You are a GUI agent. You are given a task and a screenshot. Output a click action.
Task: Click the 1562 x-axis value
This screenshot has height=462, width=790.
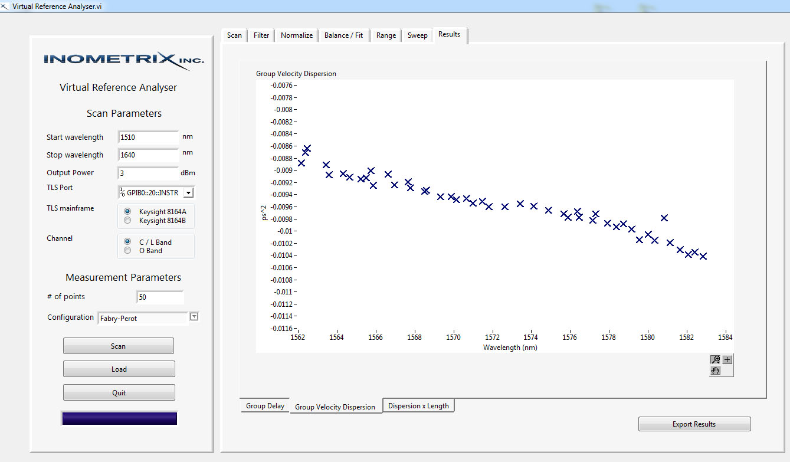[x=299, y=338]
